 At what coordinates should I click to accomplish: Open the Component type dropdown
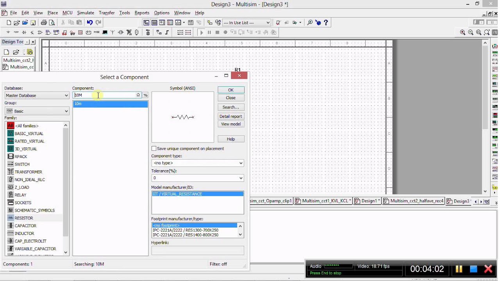point(197,163)
